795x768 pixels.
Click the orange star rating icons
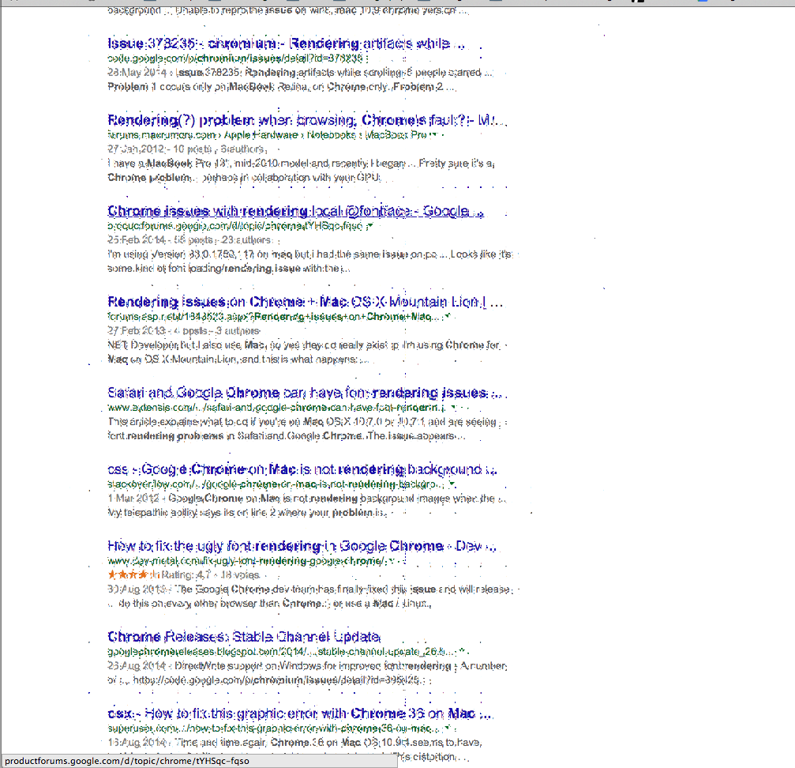tap(133, 574)
